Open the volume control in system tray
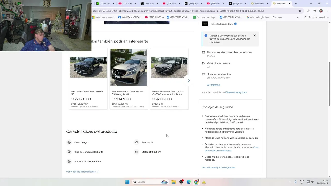Image resolution: width=331 pixels, height=186 pixels. [313, 182]
